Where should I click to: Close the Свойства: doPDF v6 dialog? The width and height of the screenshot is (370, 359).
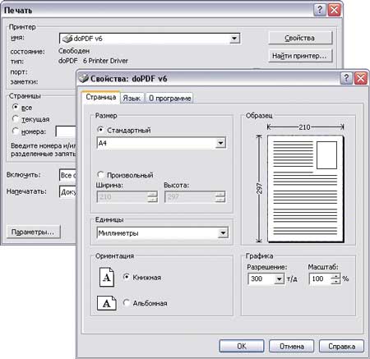[x=361, y=78]
